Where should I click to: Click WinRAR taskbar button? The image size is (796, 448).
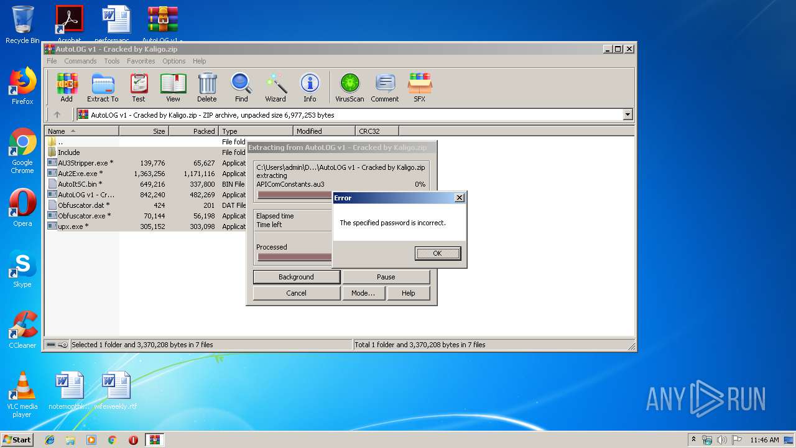[154, 440]
